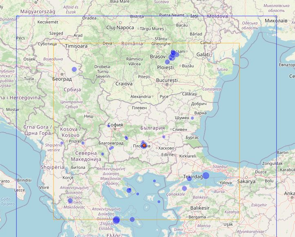Select the blue circle north of Ploiești

tap(167, 62)
